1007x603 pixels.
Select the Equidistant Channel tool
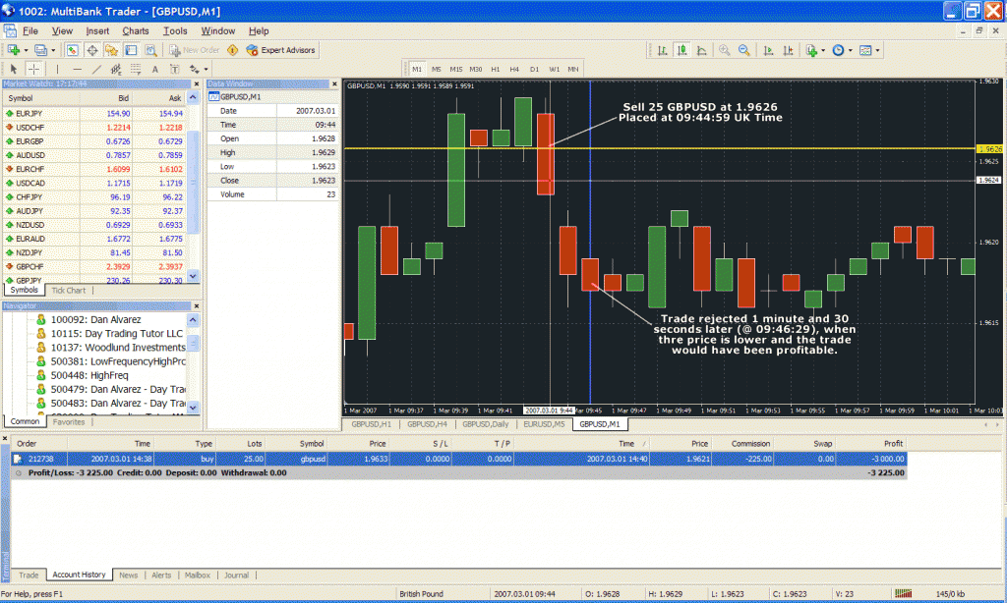[x=116, y=69]
